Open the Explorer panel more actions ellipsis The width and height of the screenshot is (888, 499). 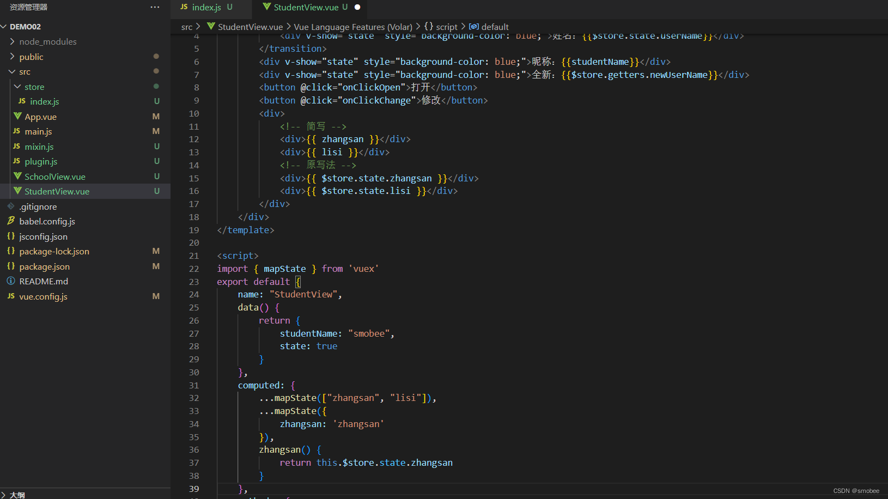(x=155, y=7)
